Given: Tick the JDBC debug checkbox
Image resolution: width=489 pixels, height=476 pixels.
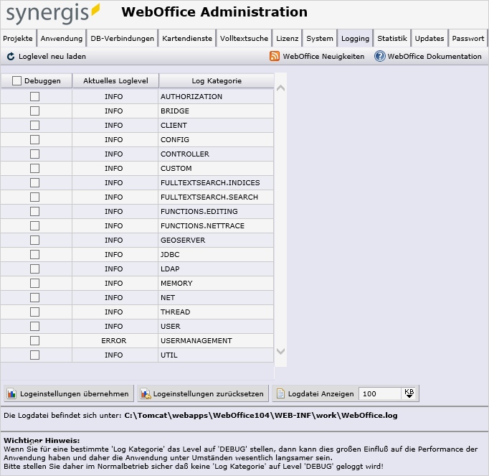Looking at the screenshot, I should click(34, 255).
